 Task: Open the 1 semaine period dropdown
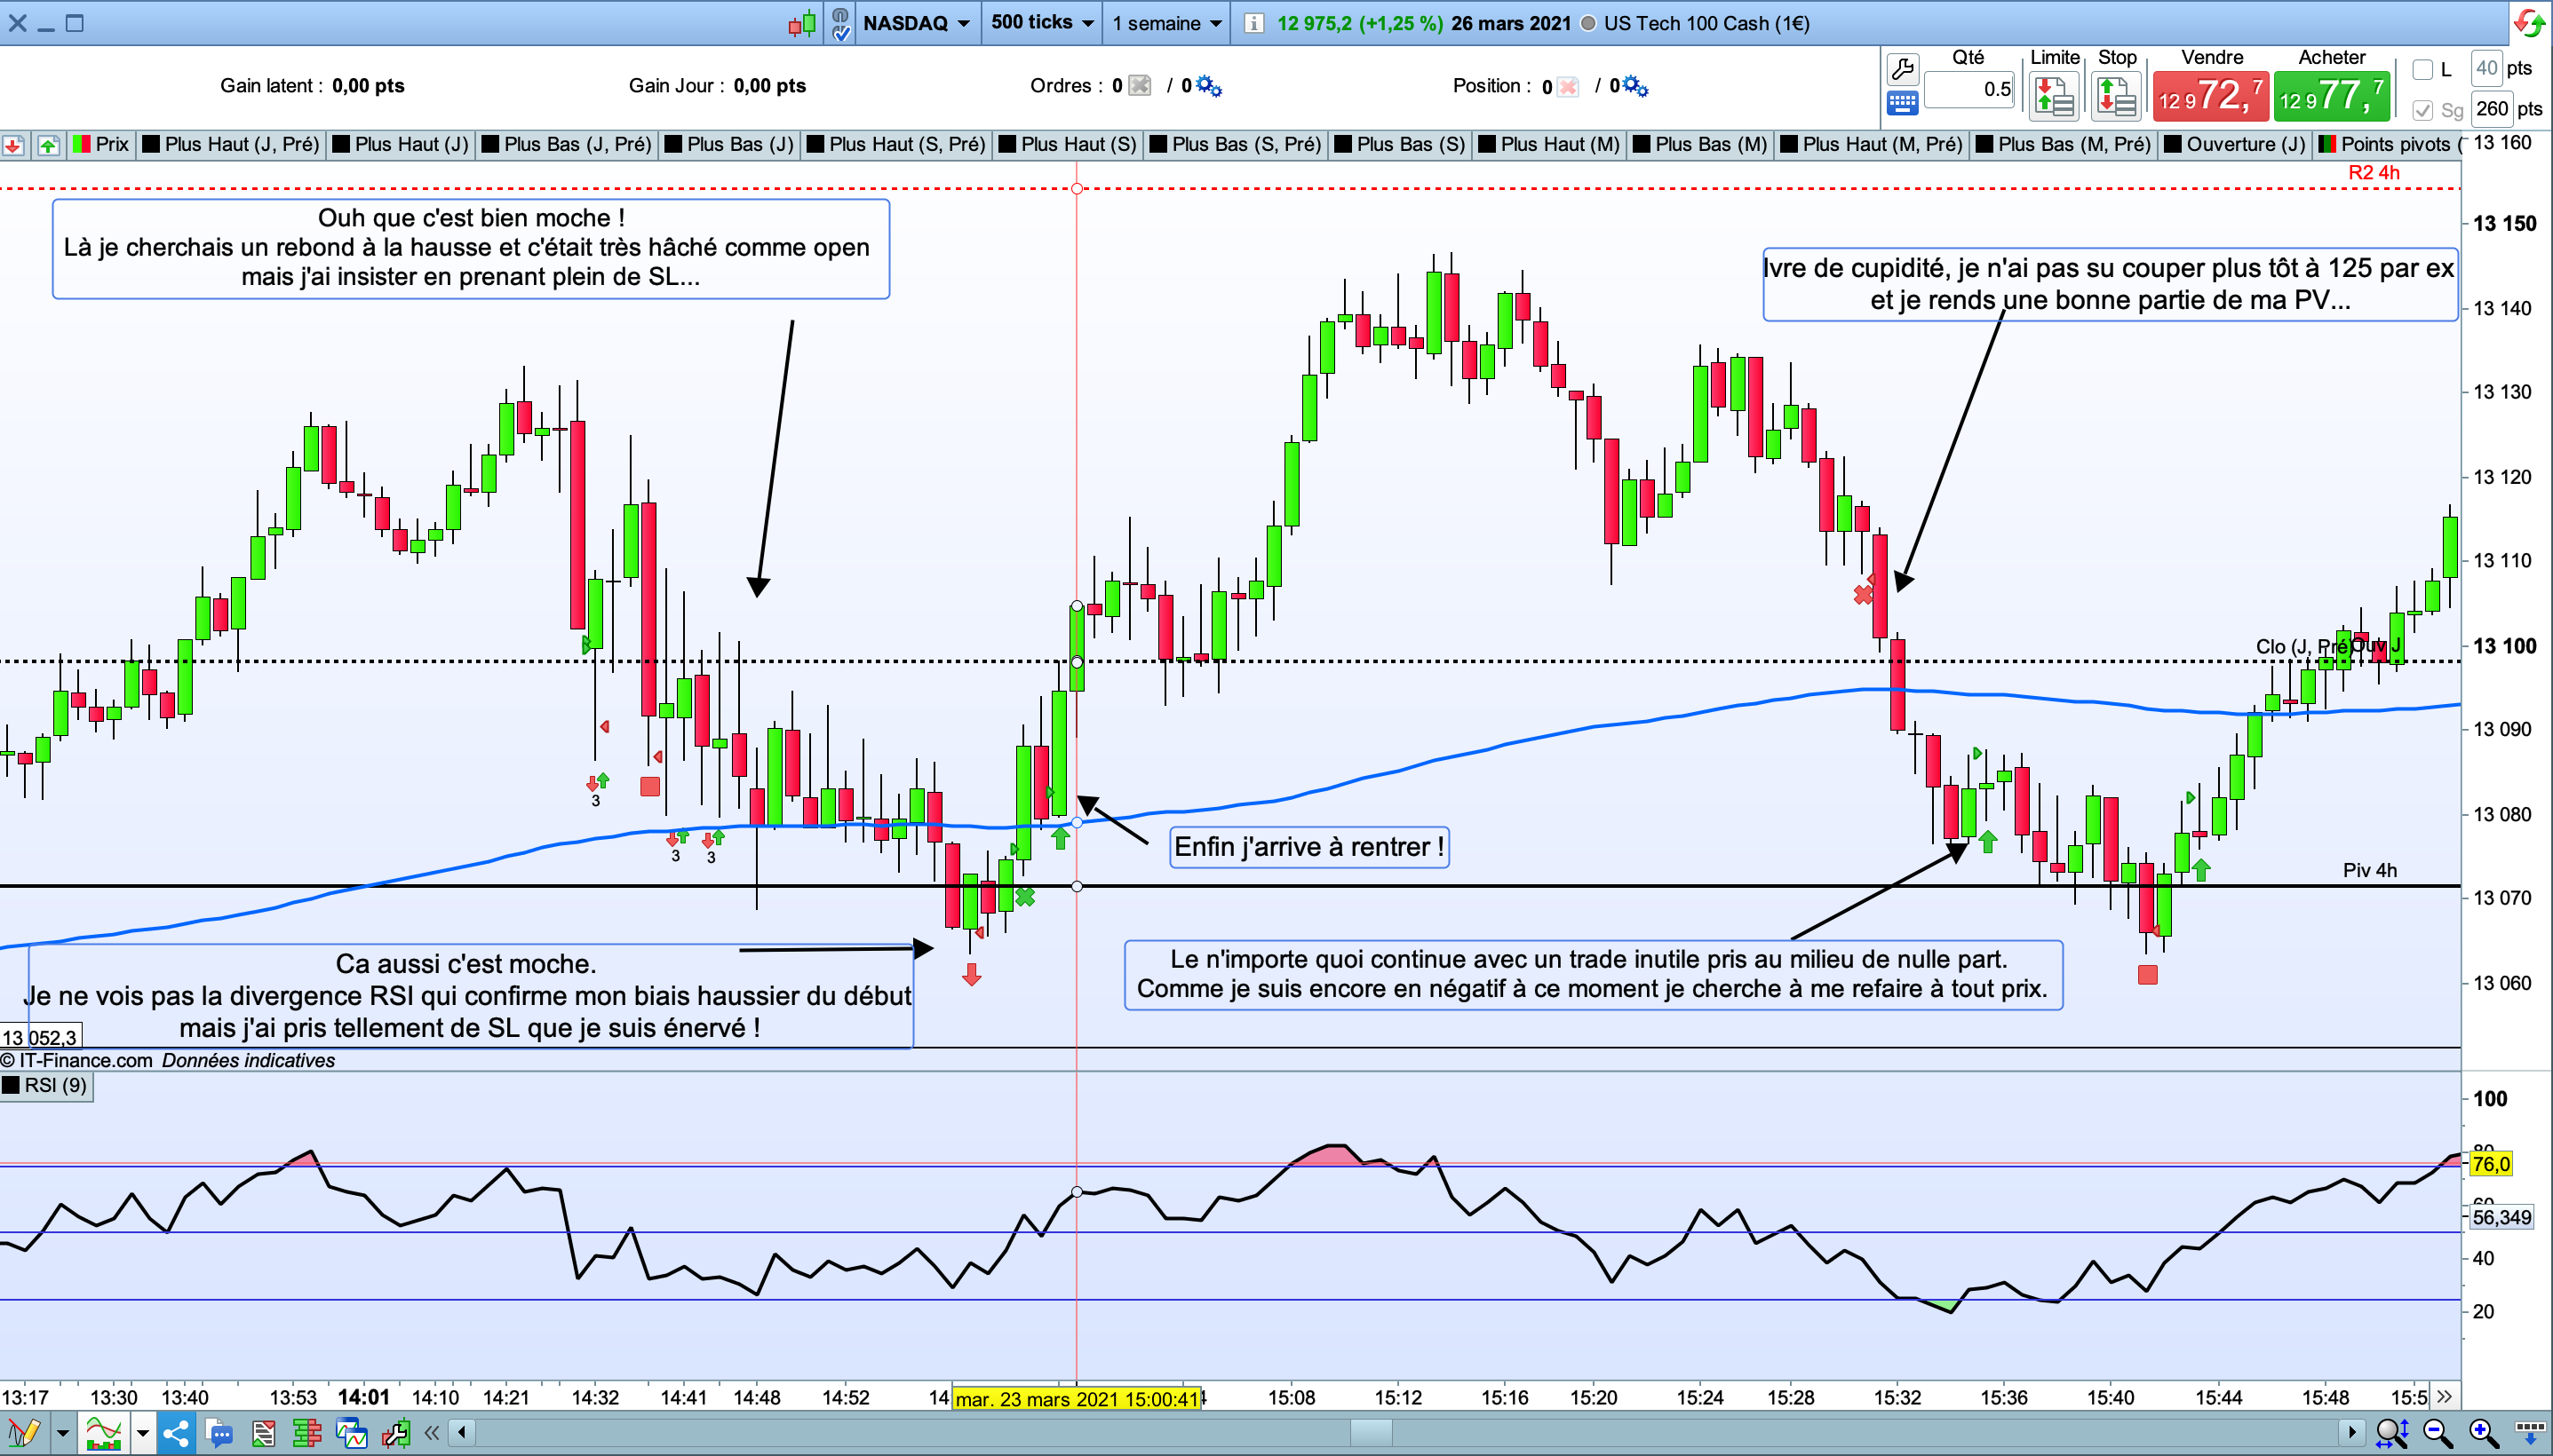(x=1166, y=23)
